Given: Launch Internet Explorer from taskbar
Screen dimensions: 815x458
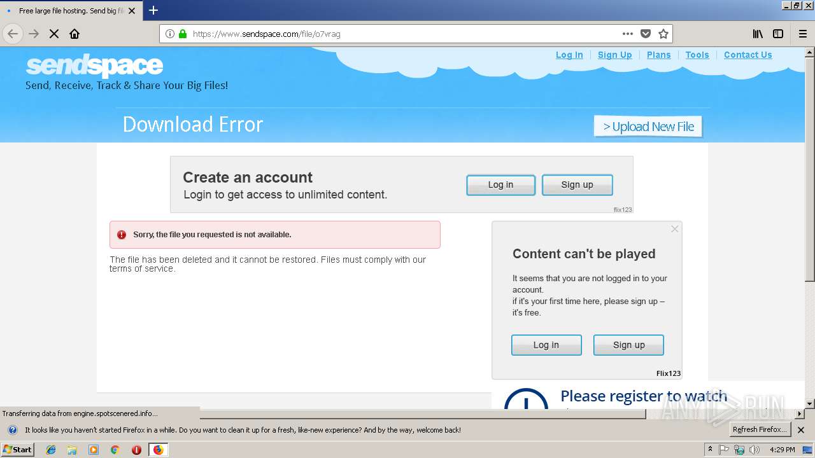Looking at the screenshot, I should [x=51, y=450].
